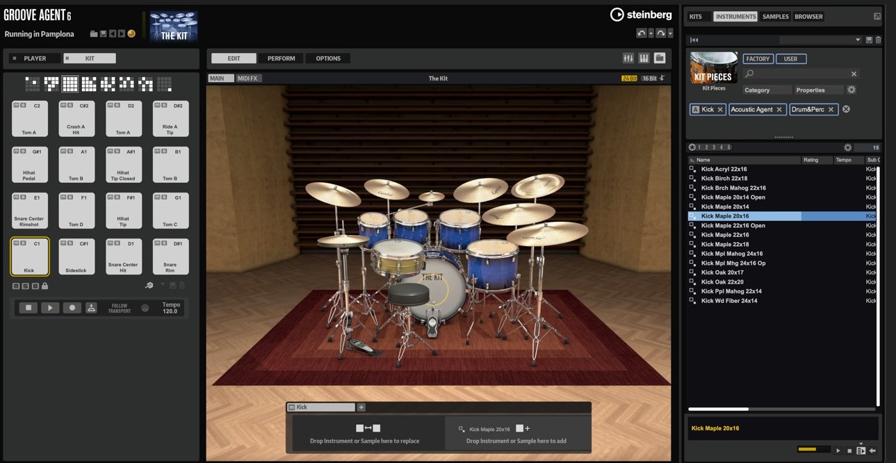This screenshot has width=896, height=463.
Task: Click the load kit folder icon
Action: point(94,34)
